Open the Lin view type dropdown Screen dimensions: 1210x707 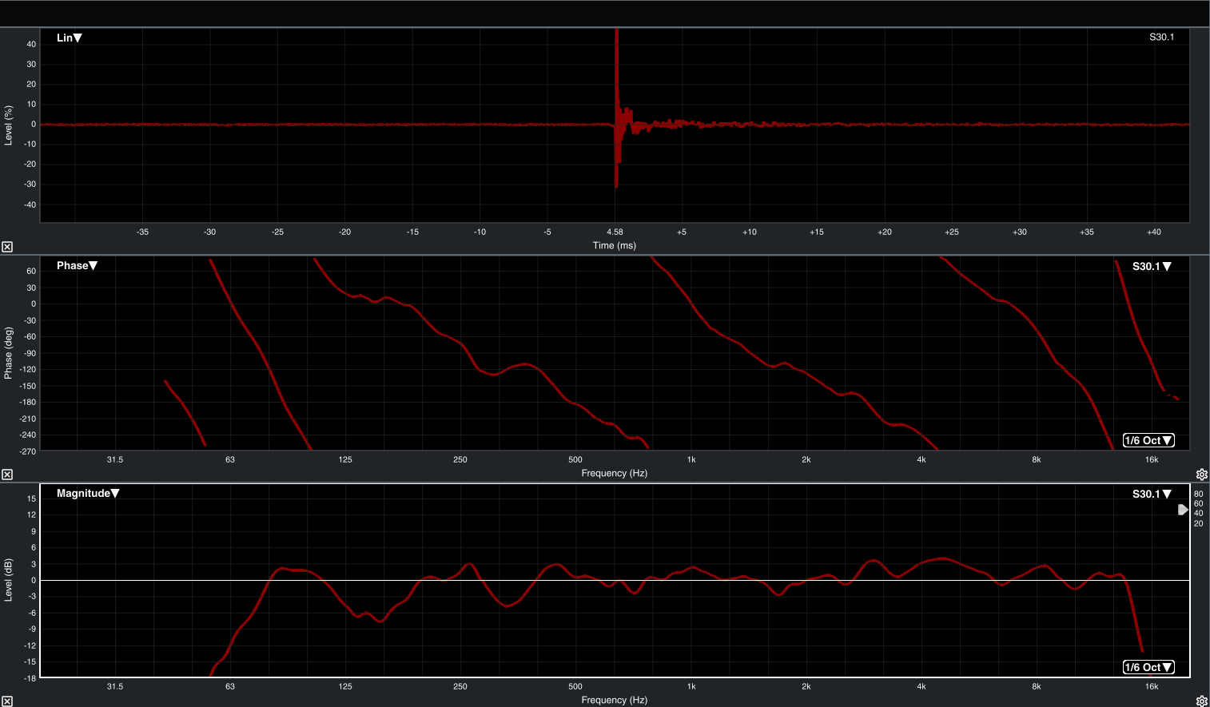(x=70, y=38)
